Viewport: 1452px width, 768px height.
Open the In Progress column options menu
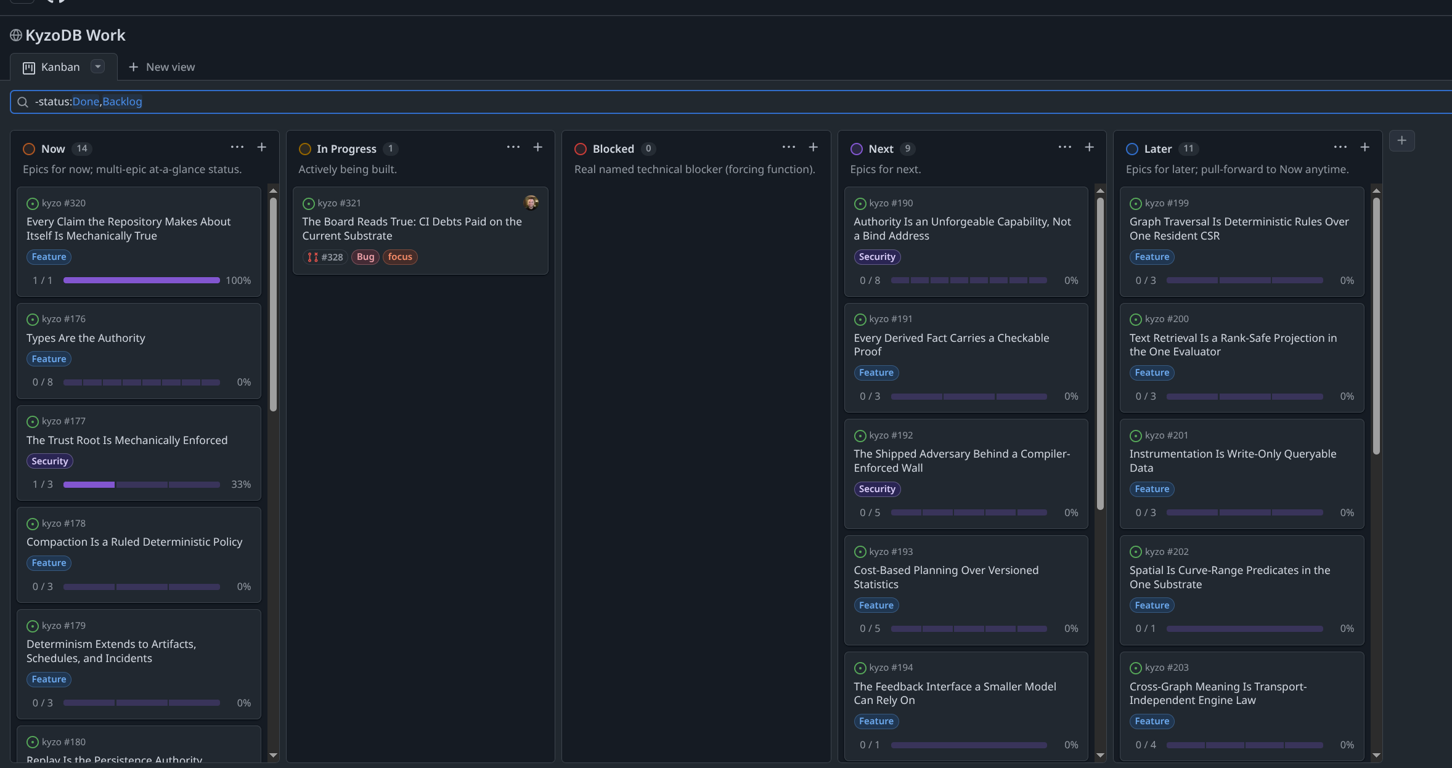tap(513, 147)
